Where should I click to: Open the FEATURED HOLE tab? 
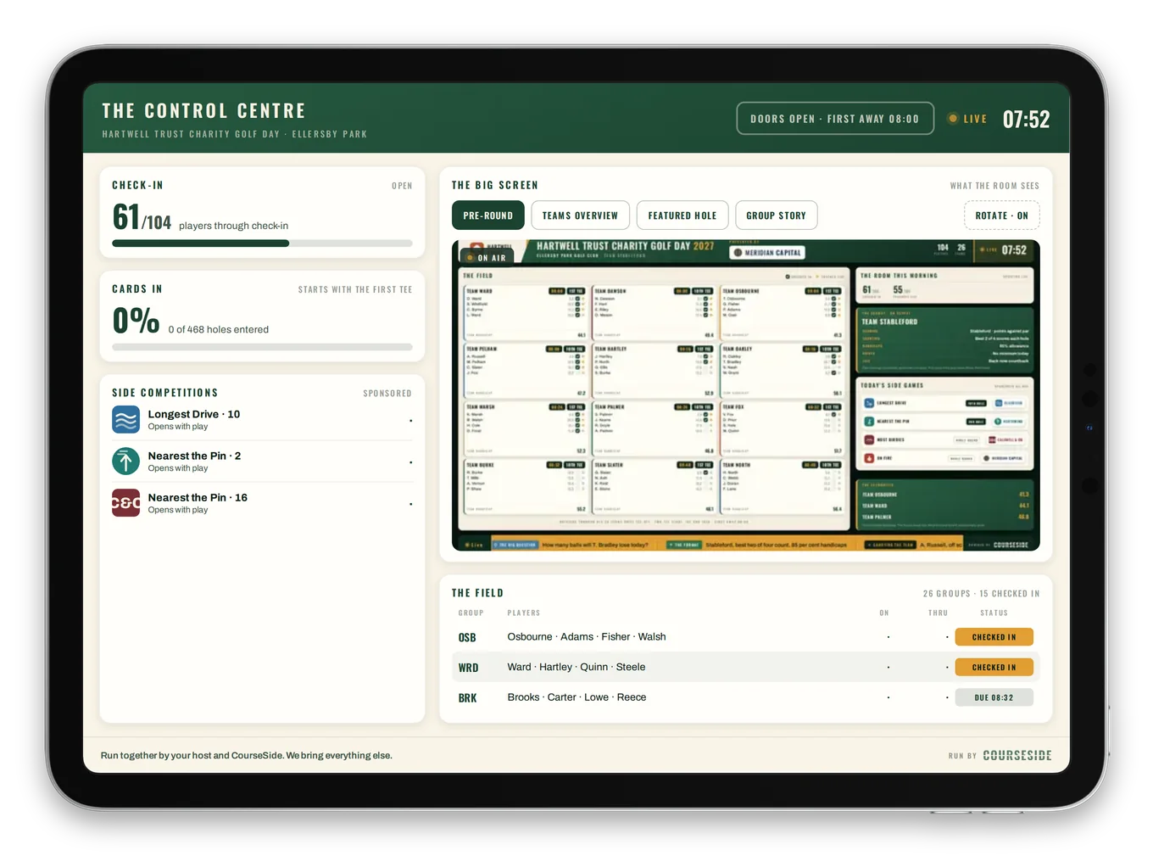tap(682, 215)
